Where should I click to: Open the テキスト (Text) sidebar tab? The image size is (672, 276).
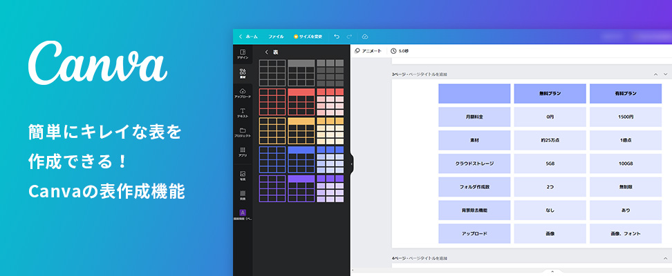(243, 113)
